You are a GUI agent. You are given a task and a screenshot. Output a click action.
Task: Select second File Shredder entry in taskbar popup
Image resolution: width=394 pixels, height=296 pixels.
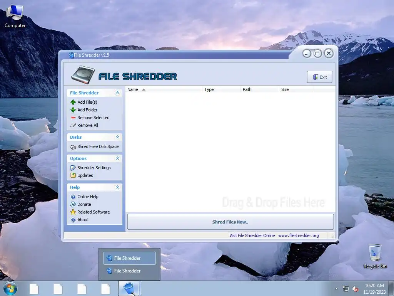tap(129, 271)
